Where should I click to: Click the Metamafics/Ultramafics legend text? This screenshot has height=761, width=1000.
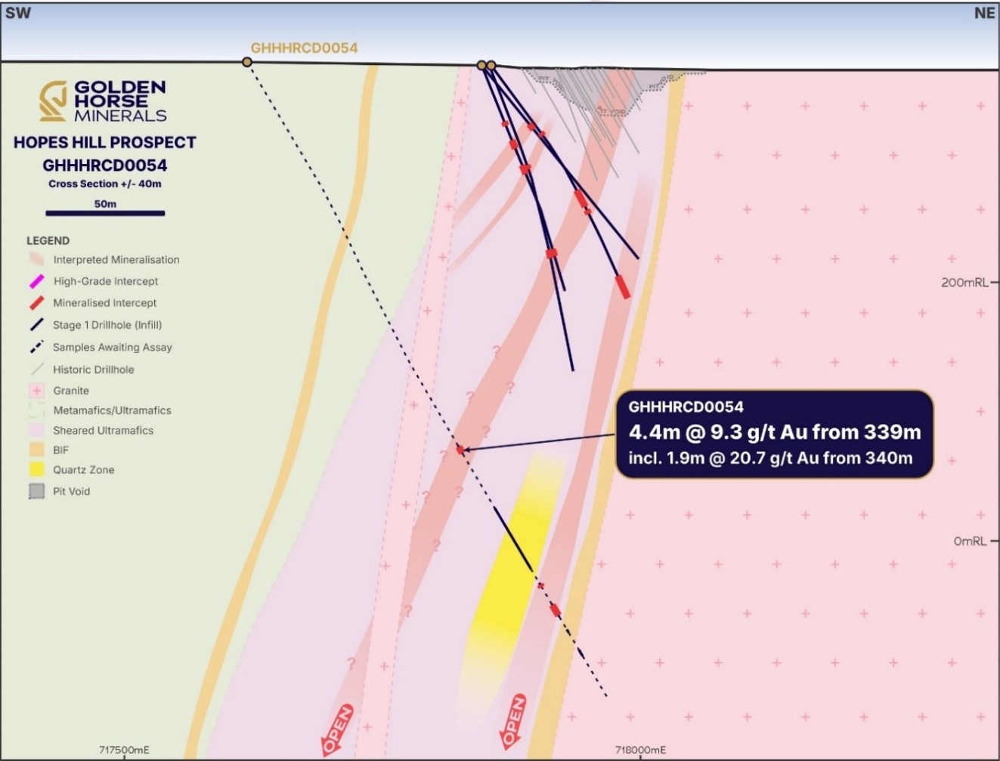tap(113, 410)
